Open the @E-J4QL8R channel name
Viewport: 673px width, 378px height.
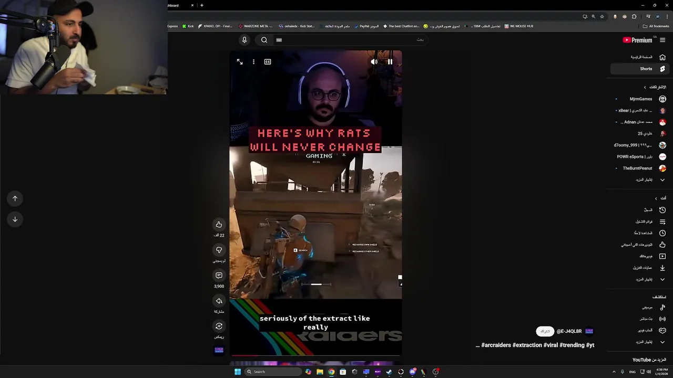[x=569, y=331]
